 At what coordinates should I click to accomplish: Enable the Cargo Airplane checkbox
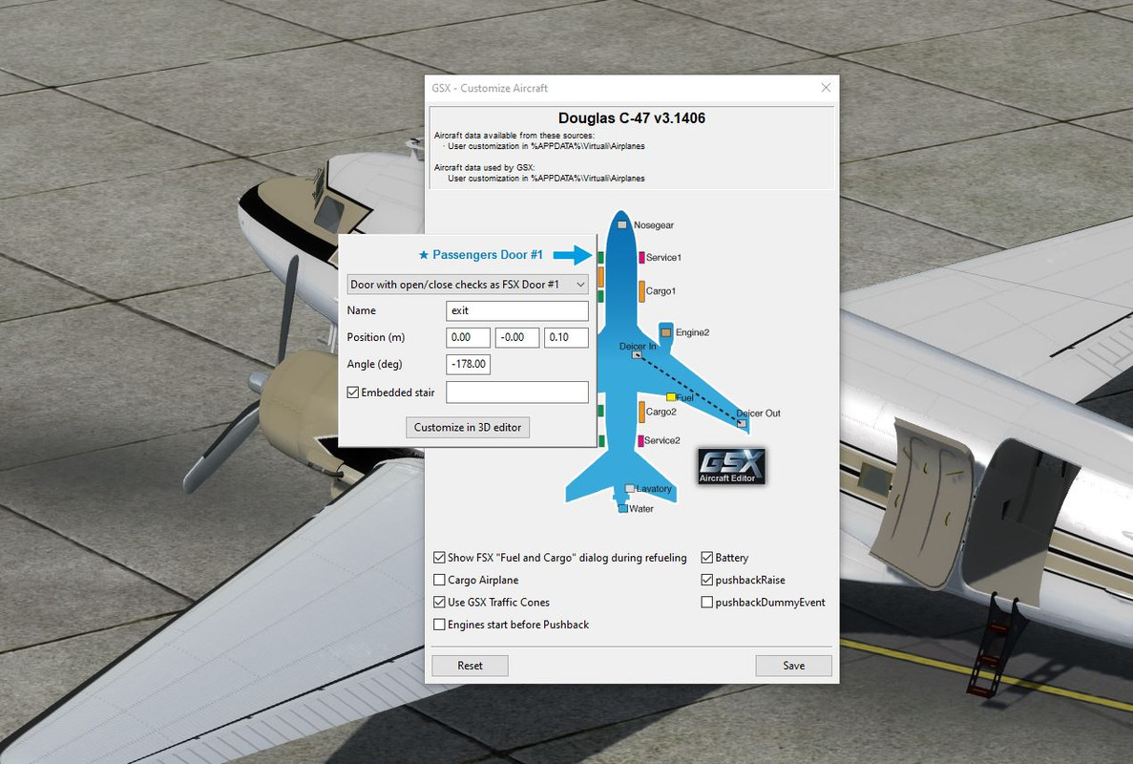[439, 580]
